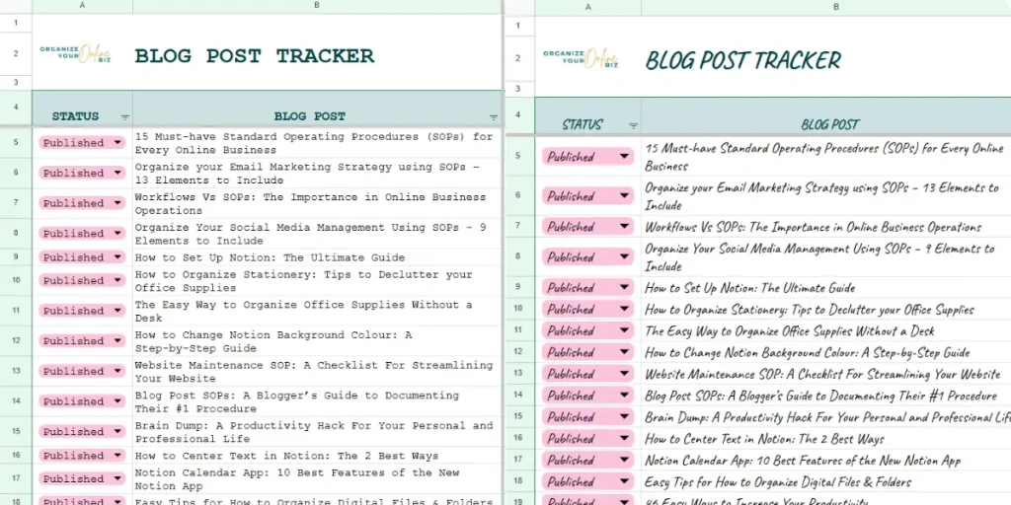Click the STATUS header cell in left sheet
This screenshot has width=1011, height=505.
pos(83,108)
